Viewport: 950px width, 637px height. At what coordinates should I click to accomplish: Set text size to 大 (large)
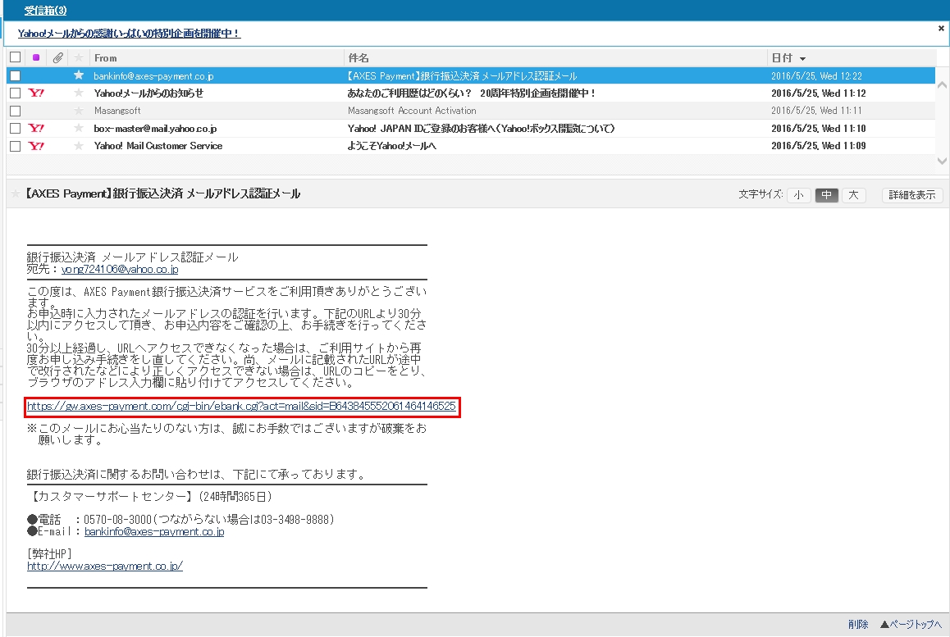click(x=853, y=195)
